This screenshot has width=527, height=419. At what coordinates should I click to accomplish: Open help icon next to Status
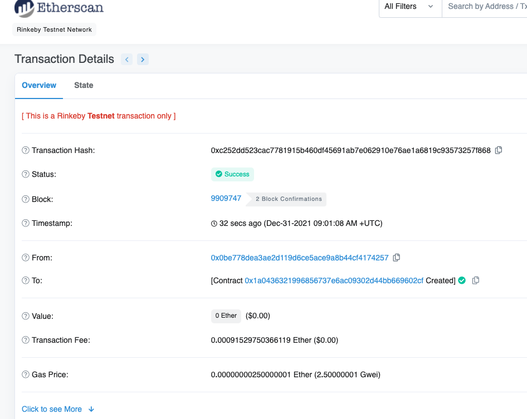click(26, 174)
